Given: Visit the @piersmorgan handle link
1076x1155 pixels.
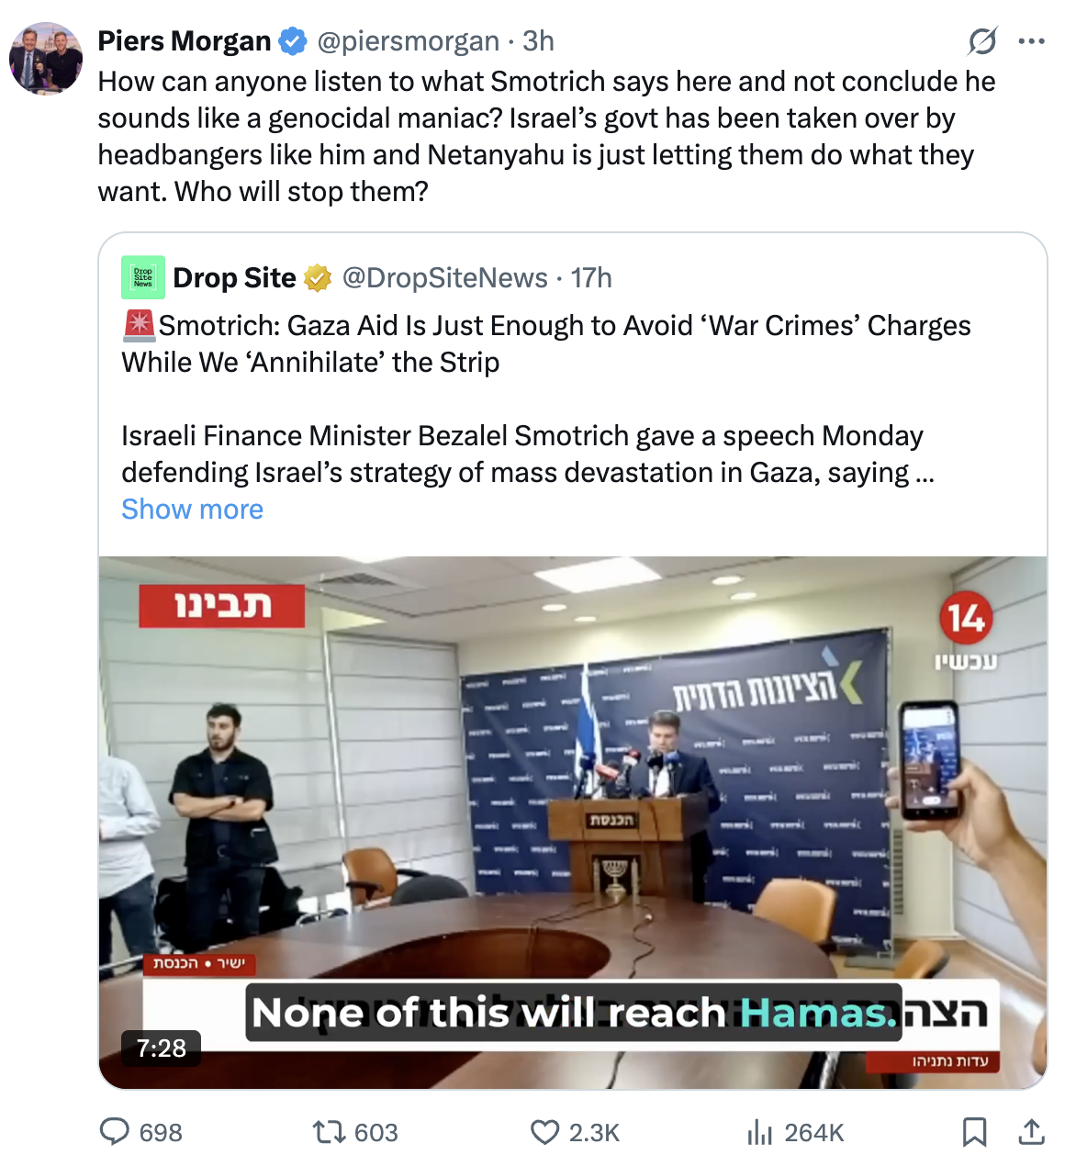Looking at the screenshot, I should (408, 41).
